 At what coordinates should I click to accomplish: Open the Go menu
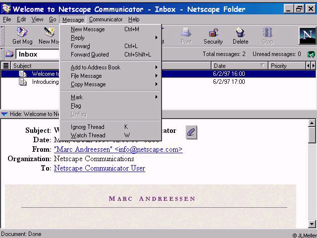tap(53, 19)
